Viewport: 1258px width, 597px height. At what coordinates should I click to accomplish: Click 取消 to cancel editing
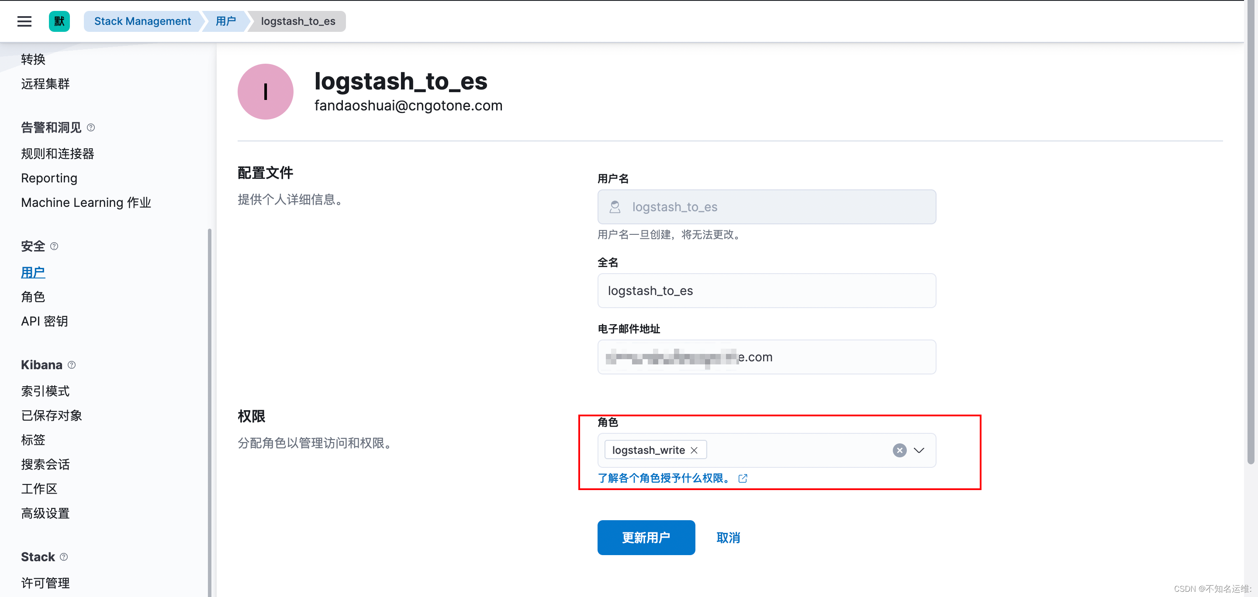click(x=728, y=538)
